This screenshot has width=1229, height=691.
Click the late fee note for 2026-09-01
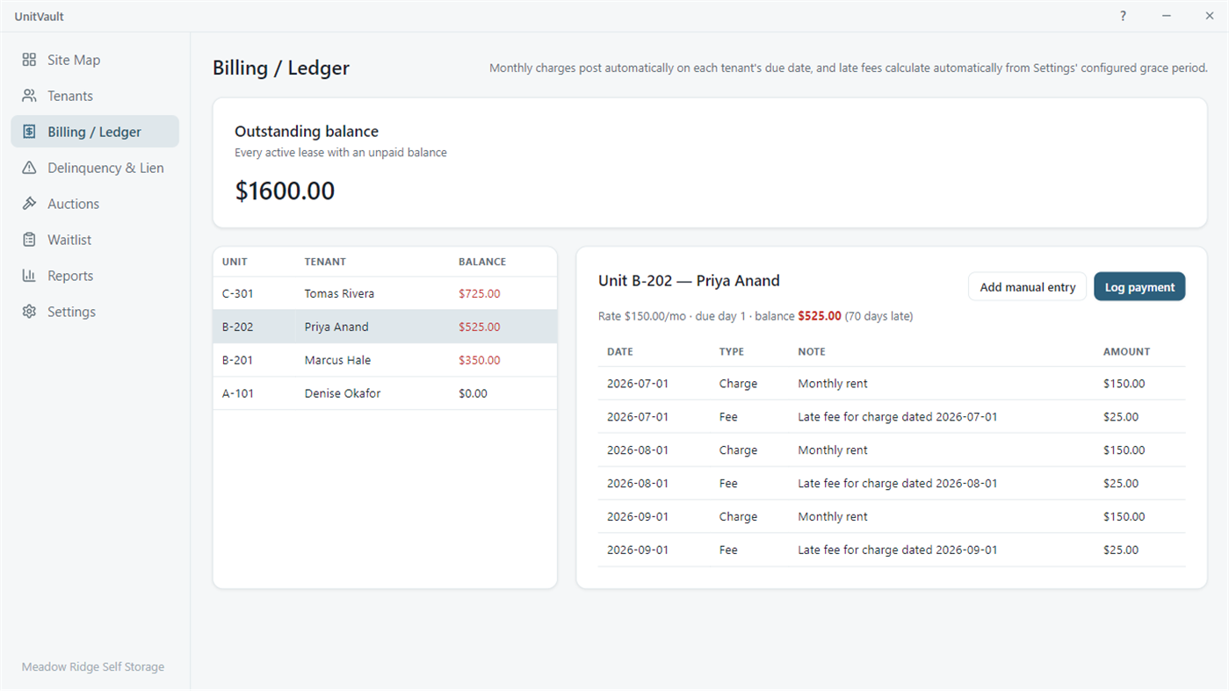click(898, 551)
